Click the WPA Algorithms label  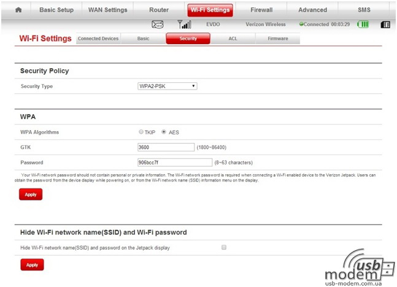39,132
